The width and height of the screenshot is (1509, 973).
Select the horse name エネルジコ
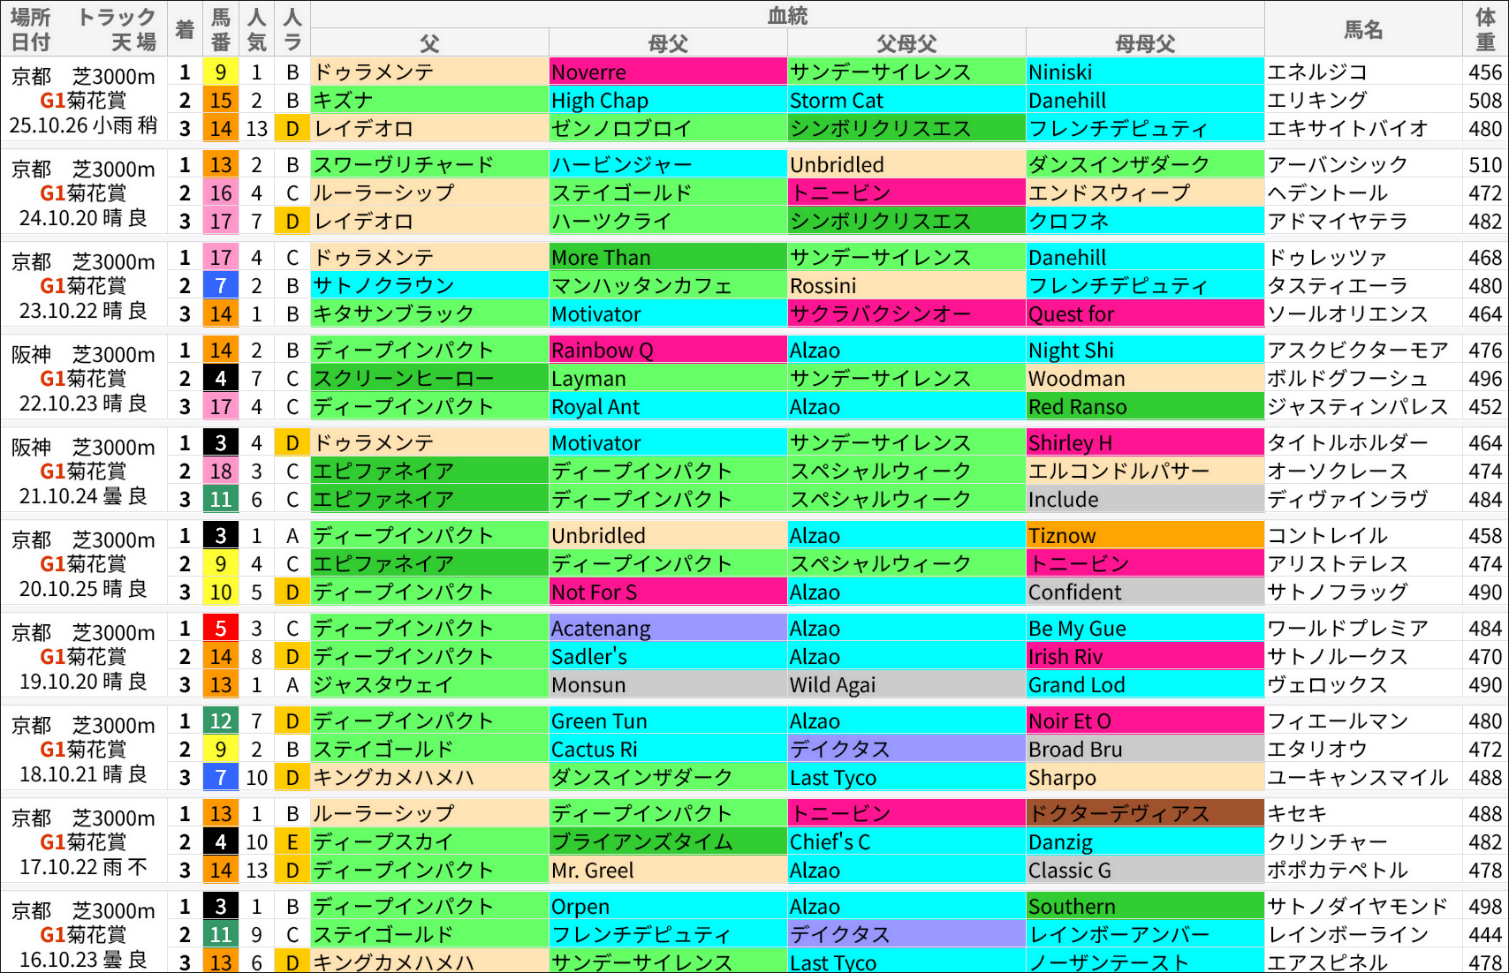click(x=1317, y=72)
